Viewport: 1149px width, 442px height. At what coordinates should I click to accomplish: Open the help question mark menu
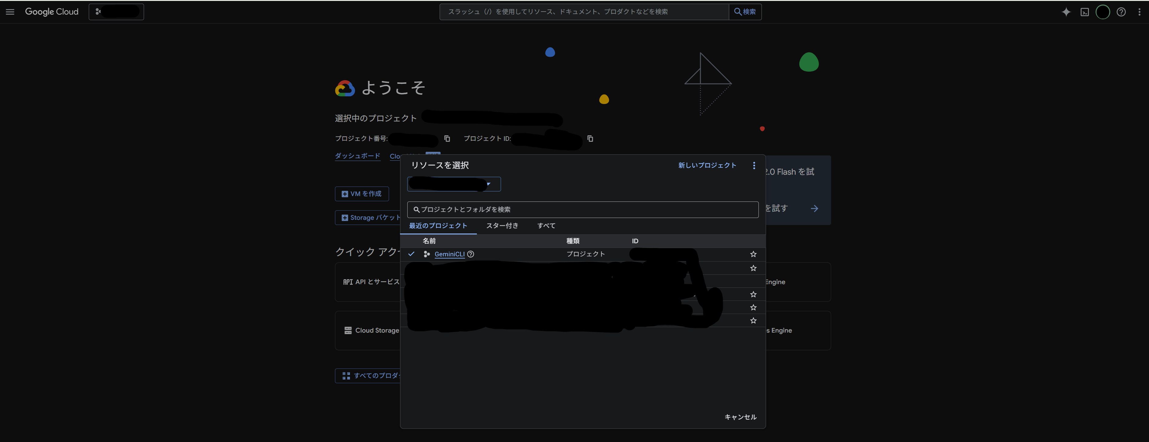pyautogui.click(x=1121, y=12)
